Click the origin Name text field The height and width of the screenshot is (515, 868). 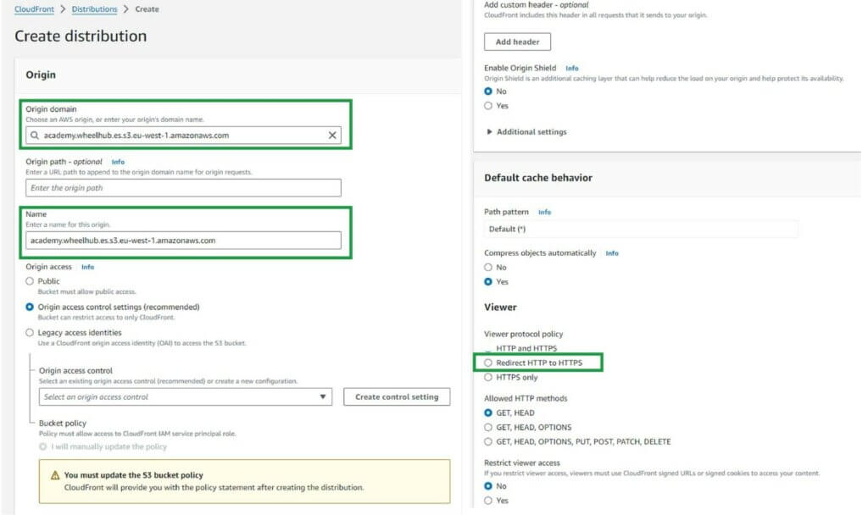[x=183, y=241]
